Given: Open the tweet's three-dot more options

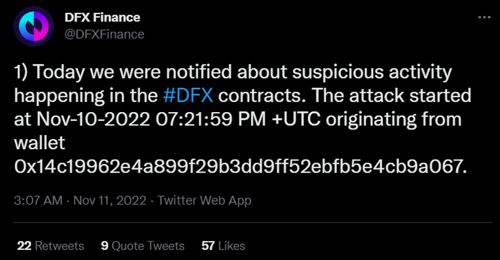Looking at the screenshot, I should tap(484, 18).
